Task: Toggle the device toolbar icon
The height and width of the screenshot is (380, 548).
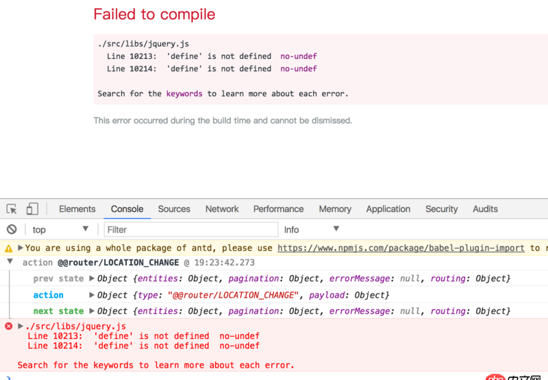Action: (32, 209)
